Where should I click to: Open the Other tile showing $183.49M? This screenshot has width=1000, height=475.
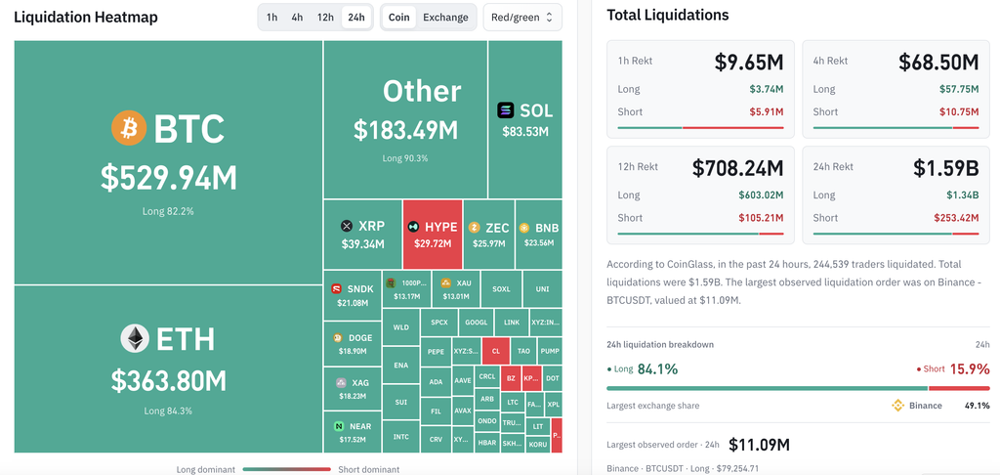point(405,119)
